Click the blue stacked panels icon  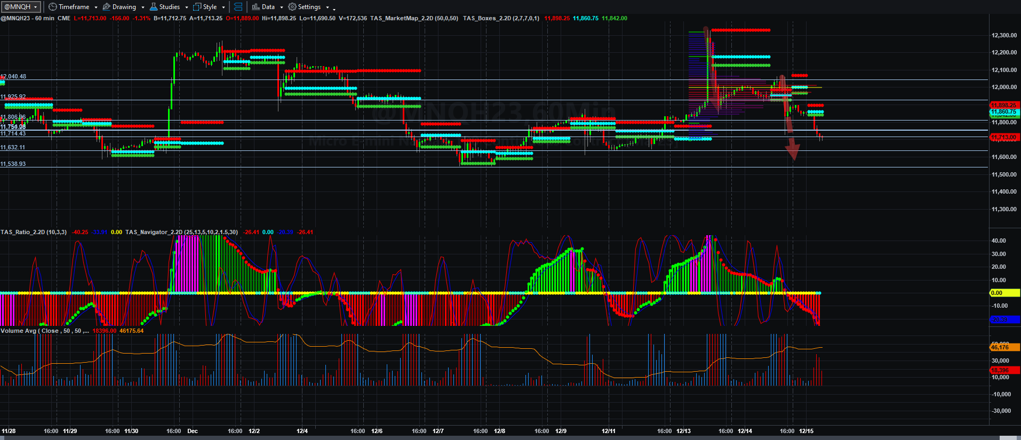238,7
